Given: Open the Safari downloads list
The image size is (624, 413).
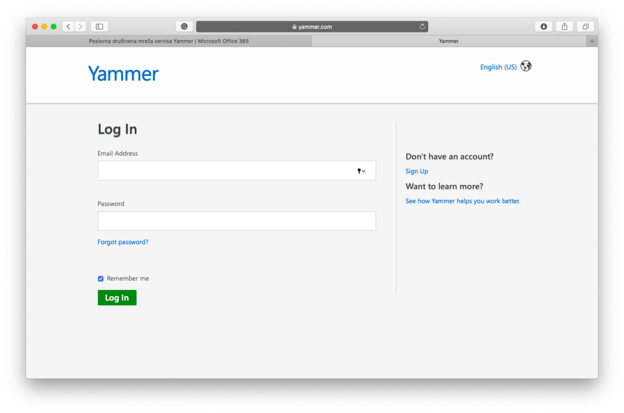Looking at the screenshot, I should 544,27.
